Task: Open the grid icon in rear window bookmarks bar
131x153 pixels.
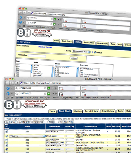Action: 24,26
